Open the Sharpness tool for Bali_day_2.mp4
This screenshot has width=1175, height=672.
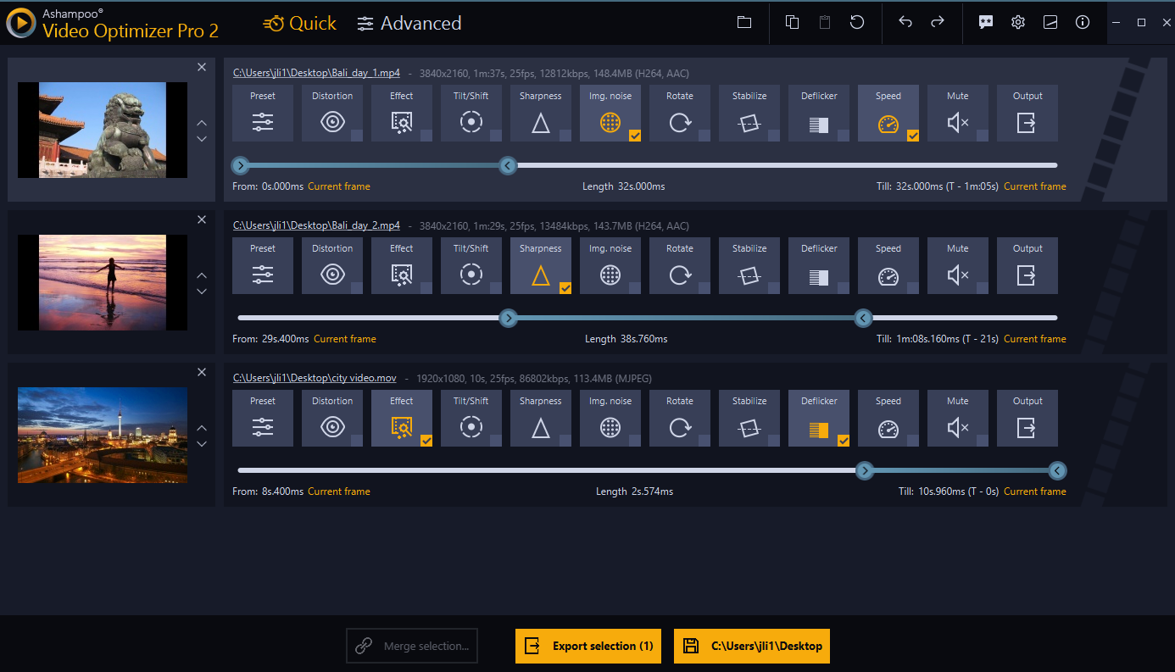[541, 265]
